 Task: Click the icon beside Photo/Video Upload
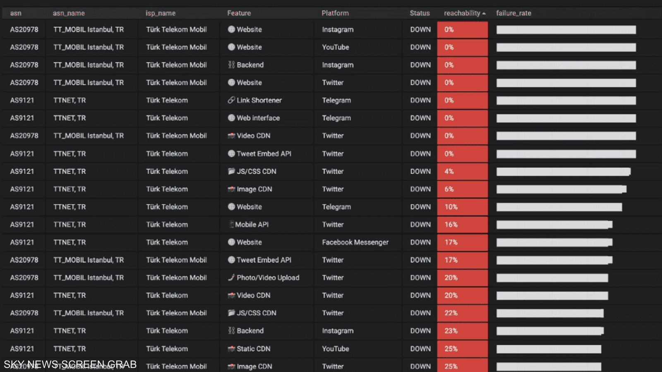point(231,277)
